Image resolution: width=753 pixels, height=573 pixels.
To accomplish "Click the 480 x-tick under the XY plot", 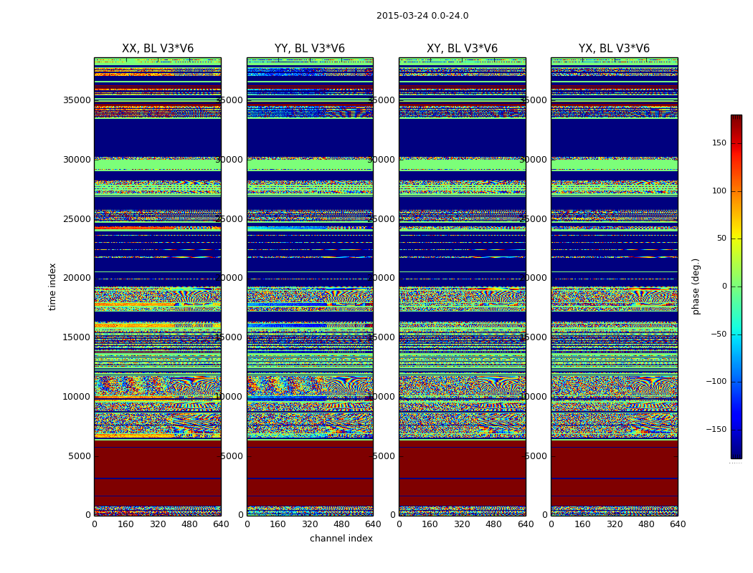I will tap(493, 524).
